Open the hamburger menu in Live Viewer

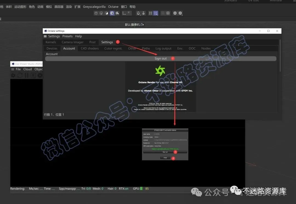click(13, 69)
